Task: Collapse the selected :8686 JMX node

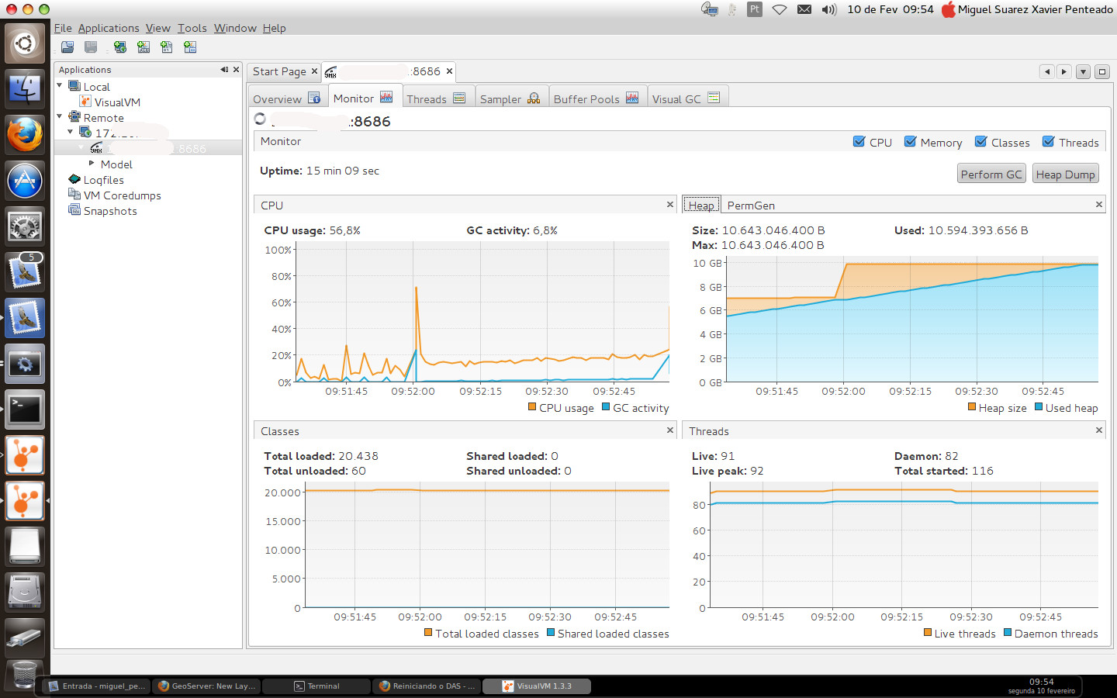Action: [x=81, y=147]
